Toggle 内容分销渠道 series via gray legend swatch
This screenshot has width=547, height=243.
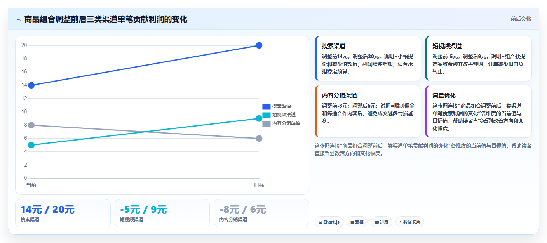(x=266, y=123)
